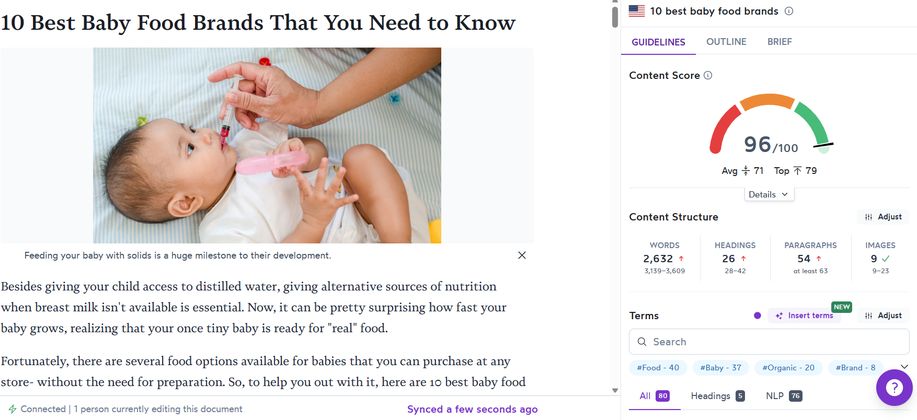The width and height of the screenshot is (917, 420).
Task: Close the image caption with X icon
Action: click(522, 255)
